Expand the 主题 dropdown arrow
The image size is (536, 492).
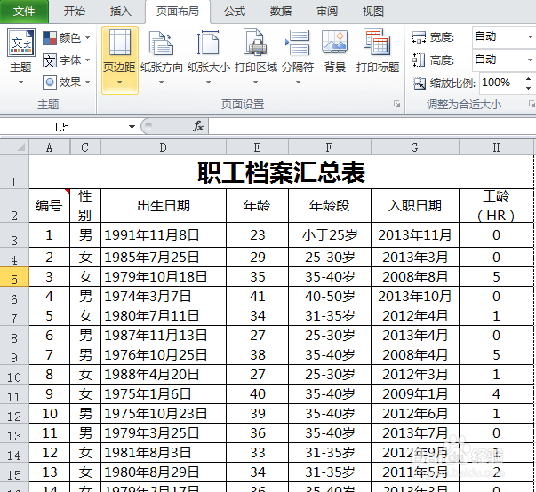click(x=20, y=83)
